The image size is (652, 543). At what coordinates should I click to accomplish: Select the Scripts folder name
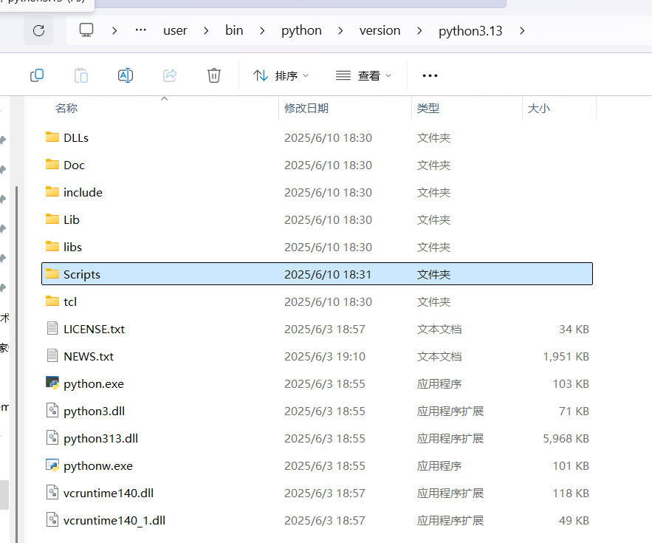point(82,274)
